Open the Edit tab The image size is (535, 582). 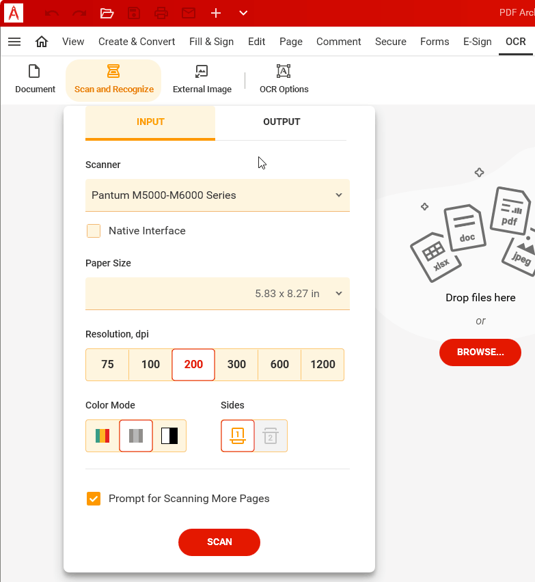pyautogui.click(x=256, y=42)
